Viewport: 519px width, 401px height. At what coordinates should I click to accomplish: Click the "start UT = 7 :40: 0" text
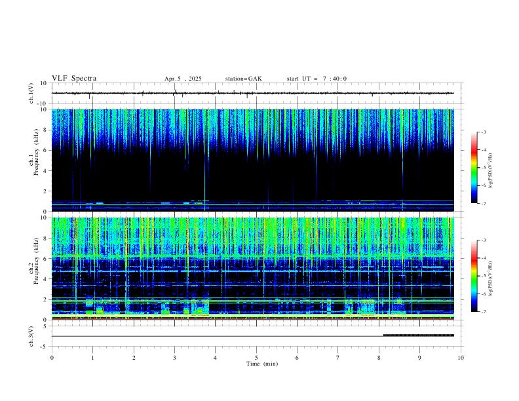pyautogui.click(x=317, y=79)
